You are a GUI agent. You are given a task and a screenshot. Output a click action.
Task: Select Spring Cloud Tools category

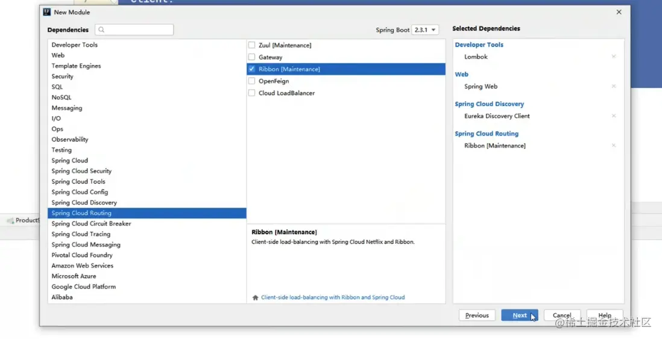(x=147, y=182)
